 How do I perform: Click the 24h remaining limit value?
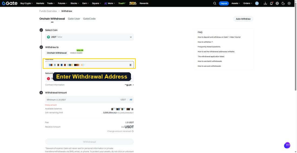(x=118, y=113)
